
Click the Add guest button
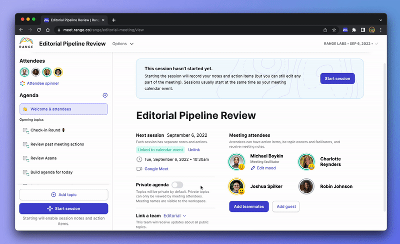pos(286,206)
